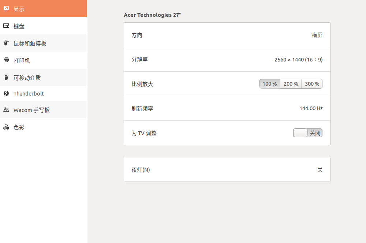Open 可移动介质 removable media settings
The height and width of the screenshot is (243, 366).
(44, 78)
